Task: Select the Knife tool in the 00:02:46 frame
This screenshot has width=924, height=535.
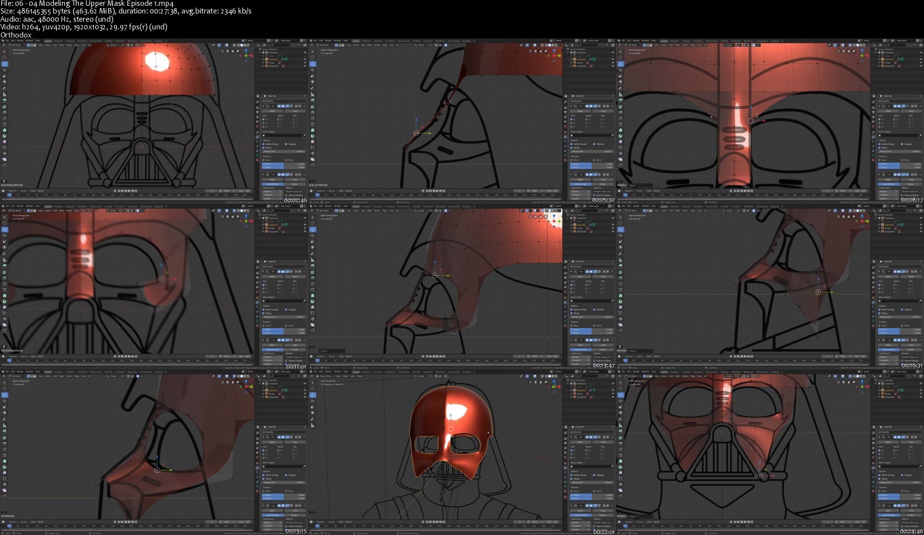Action: pos(5,124)
